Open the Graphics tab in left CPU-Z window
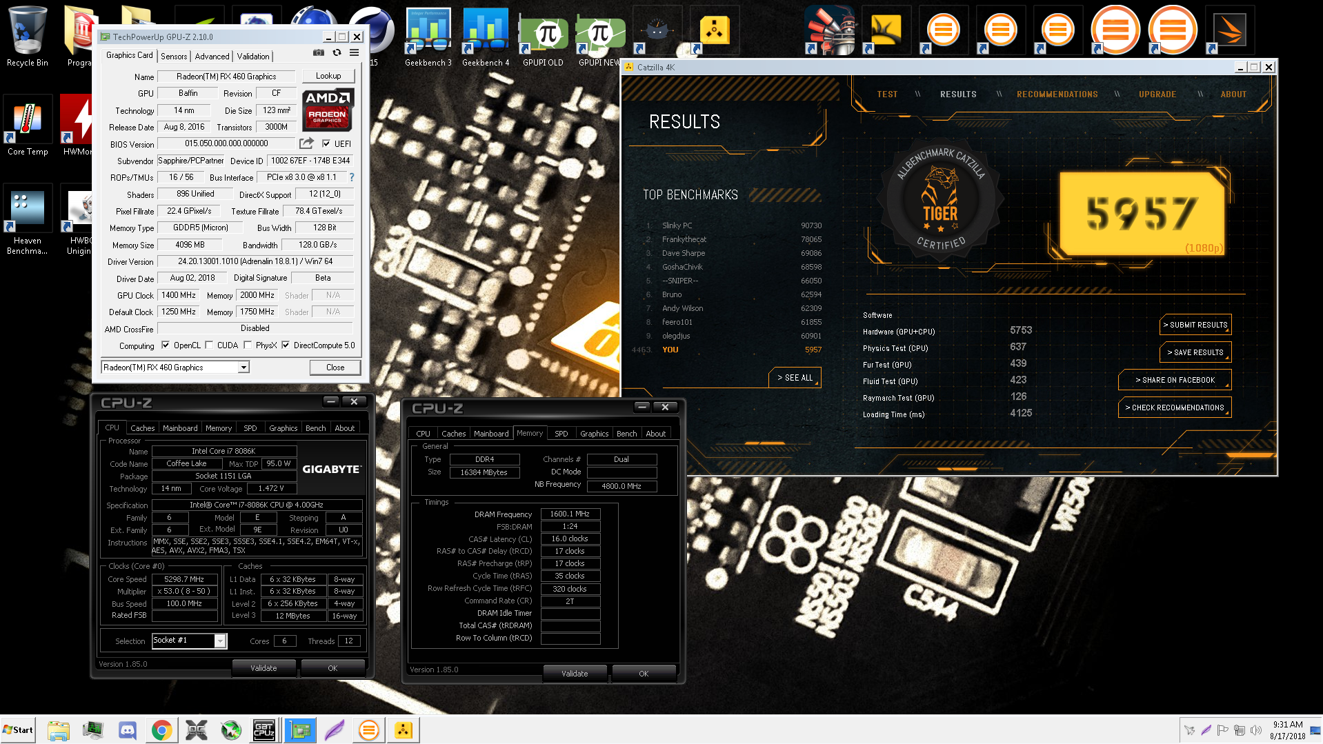 tap(283, 428)
